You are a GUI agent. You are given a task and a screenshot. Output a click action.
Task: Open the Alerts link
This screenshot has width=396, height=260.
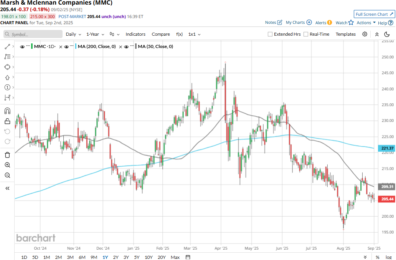tap(321, 23)
